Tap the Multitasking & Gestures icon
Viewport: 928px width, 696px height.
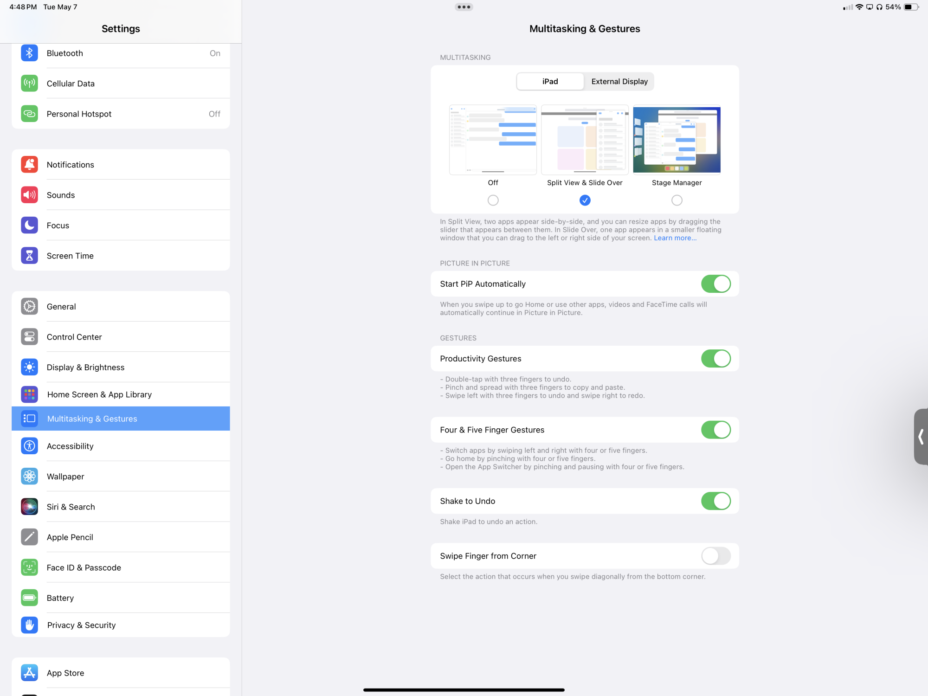pos(29,419)
